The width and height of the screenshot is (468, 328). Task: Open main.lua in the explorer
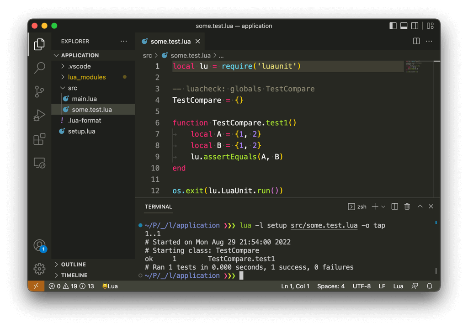tap(84, 99)
